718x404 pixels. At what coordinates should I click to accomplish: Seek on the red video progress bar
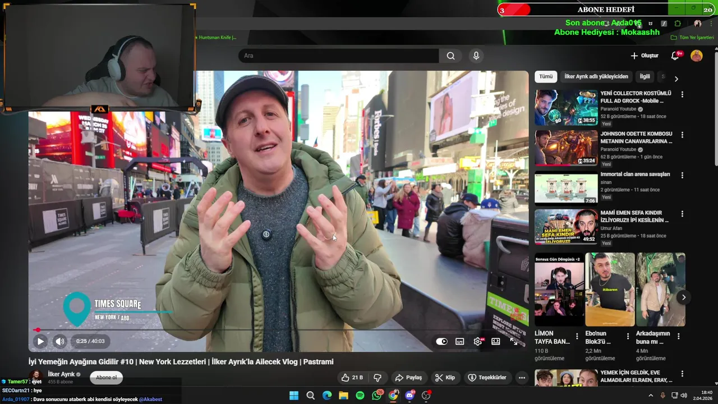click(279, 330)
